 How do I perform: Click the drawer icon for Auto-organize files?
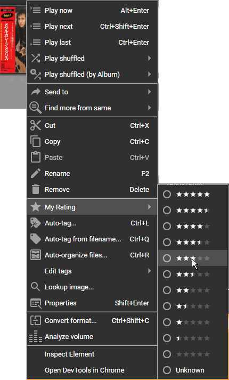[36, 255]
